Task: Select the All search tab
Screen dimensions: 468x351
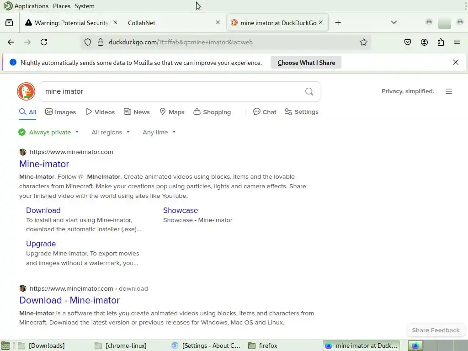Action: coord(27,112)
